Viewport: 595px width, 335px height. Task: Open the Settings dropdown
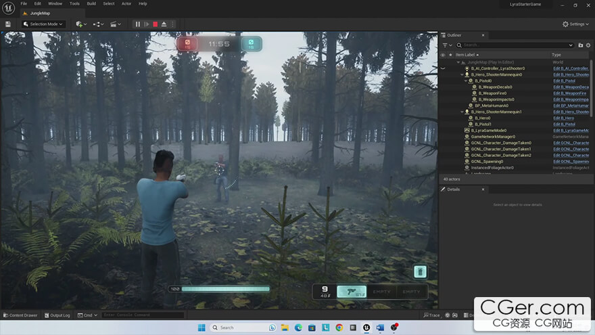[575, 24]
